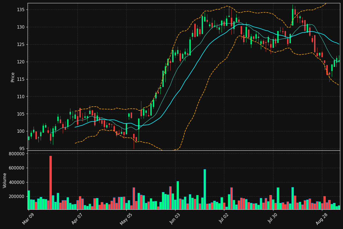The image size is (343, 229).
Task: Click the "Jul 02" date label
Action: click(224, 218)
